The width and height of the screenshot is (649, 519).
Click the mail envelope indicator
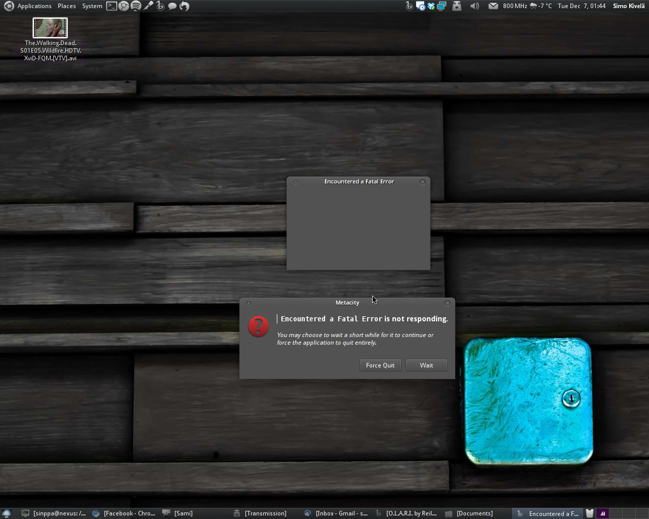493,6
